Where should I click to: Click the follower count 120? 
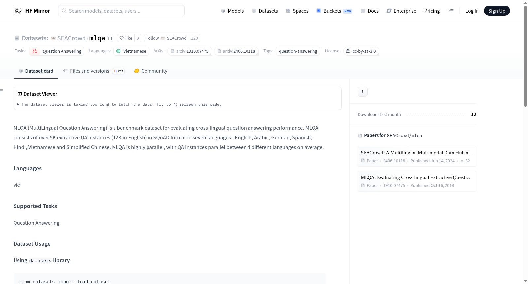click(x=195, y=38)
